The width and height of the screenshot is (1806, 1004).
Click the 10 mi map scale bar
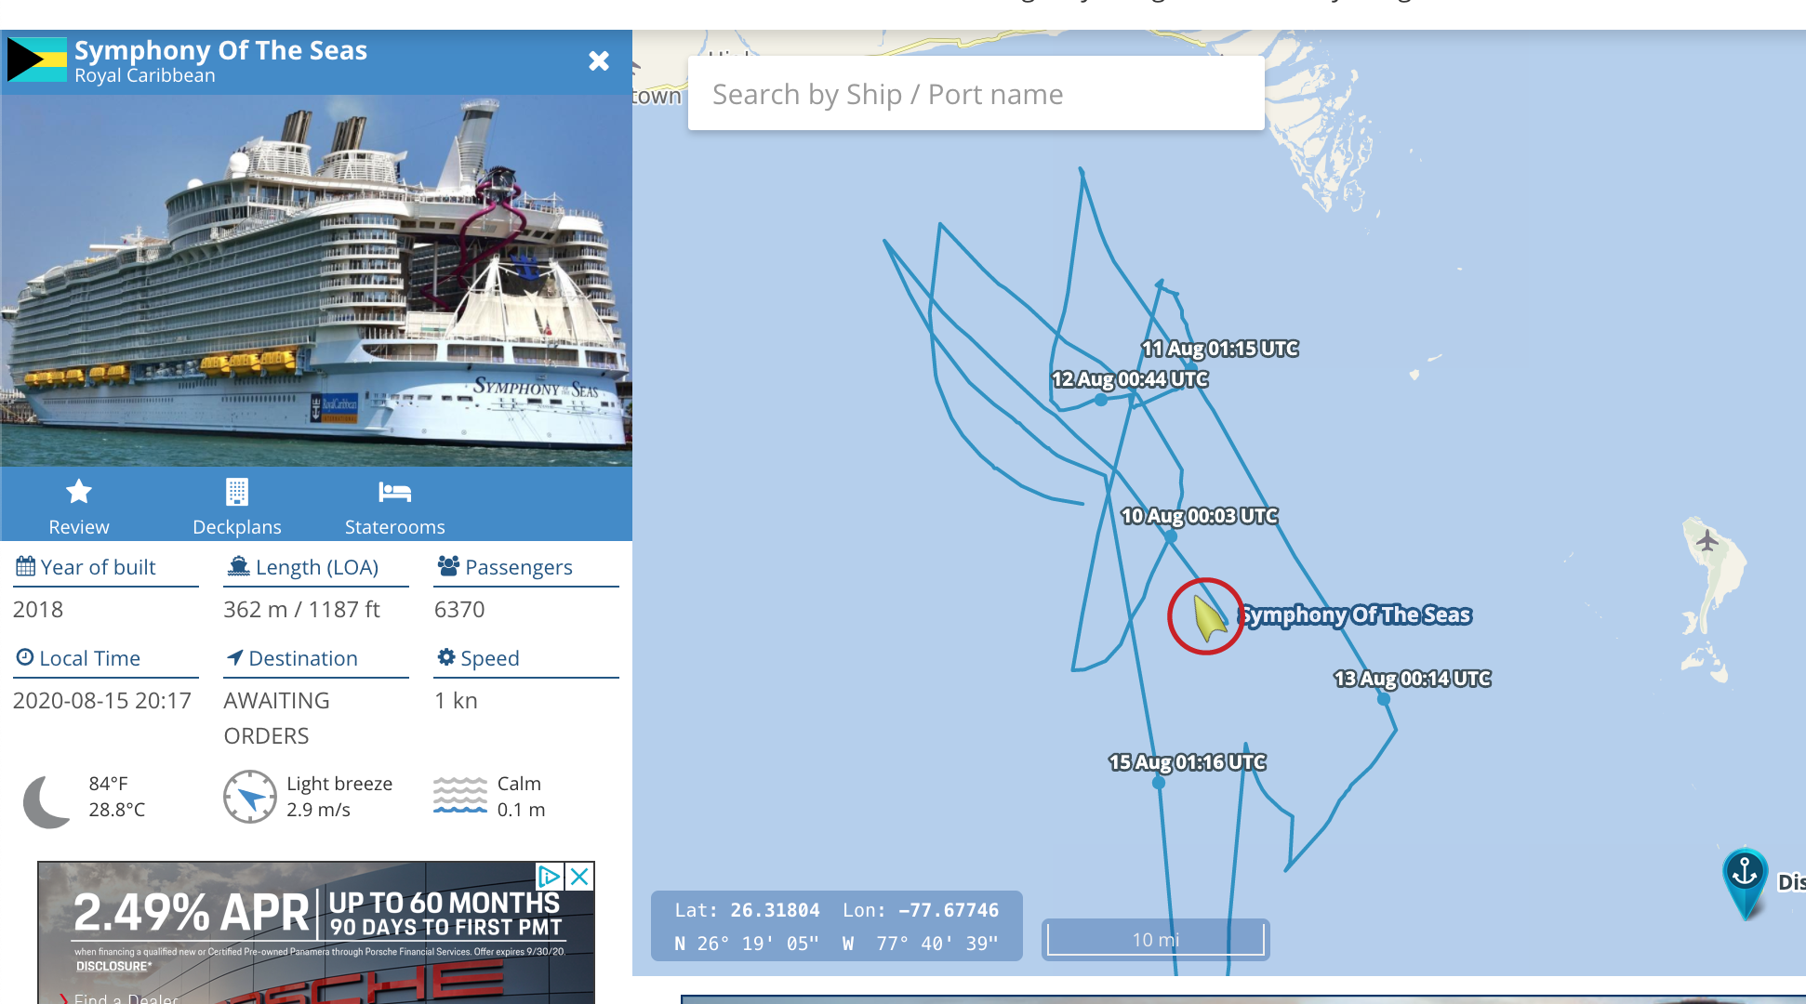click(1156, 939)
